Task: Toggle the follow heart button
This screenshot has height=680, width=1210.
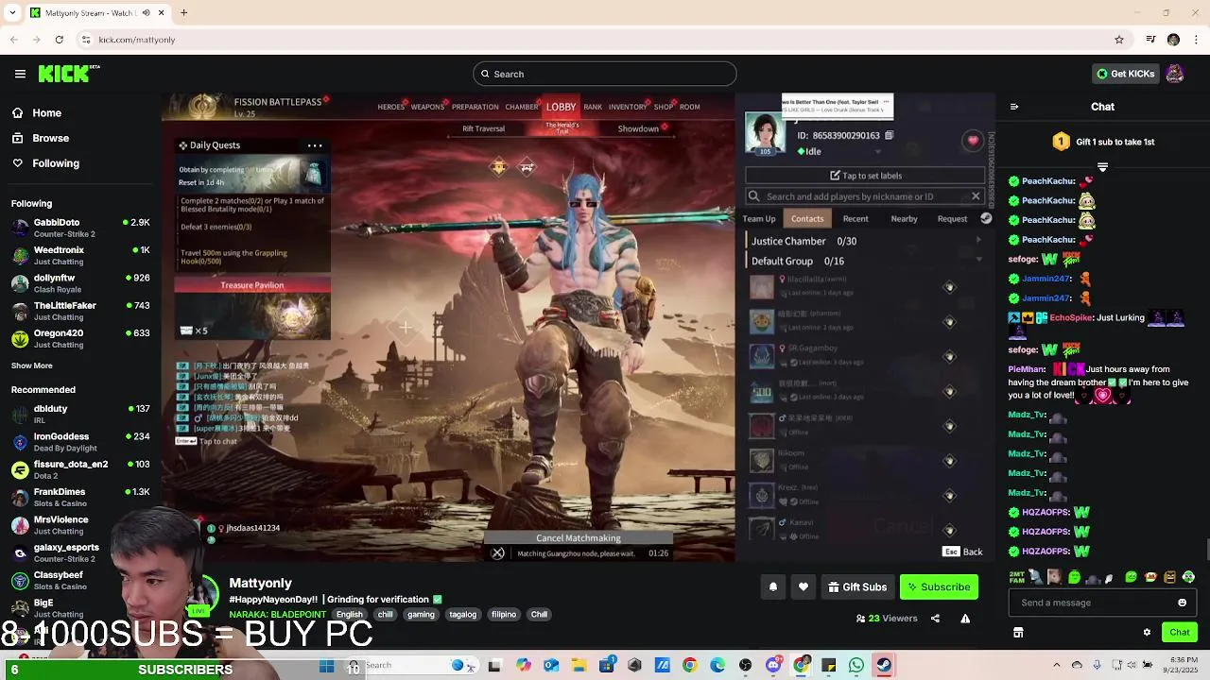Action: coord(804,586)
